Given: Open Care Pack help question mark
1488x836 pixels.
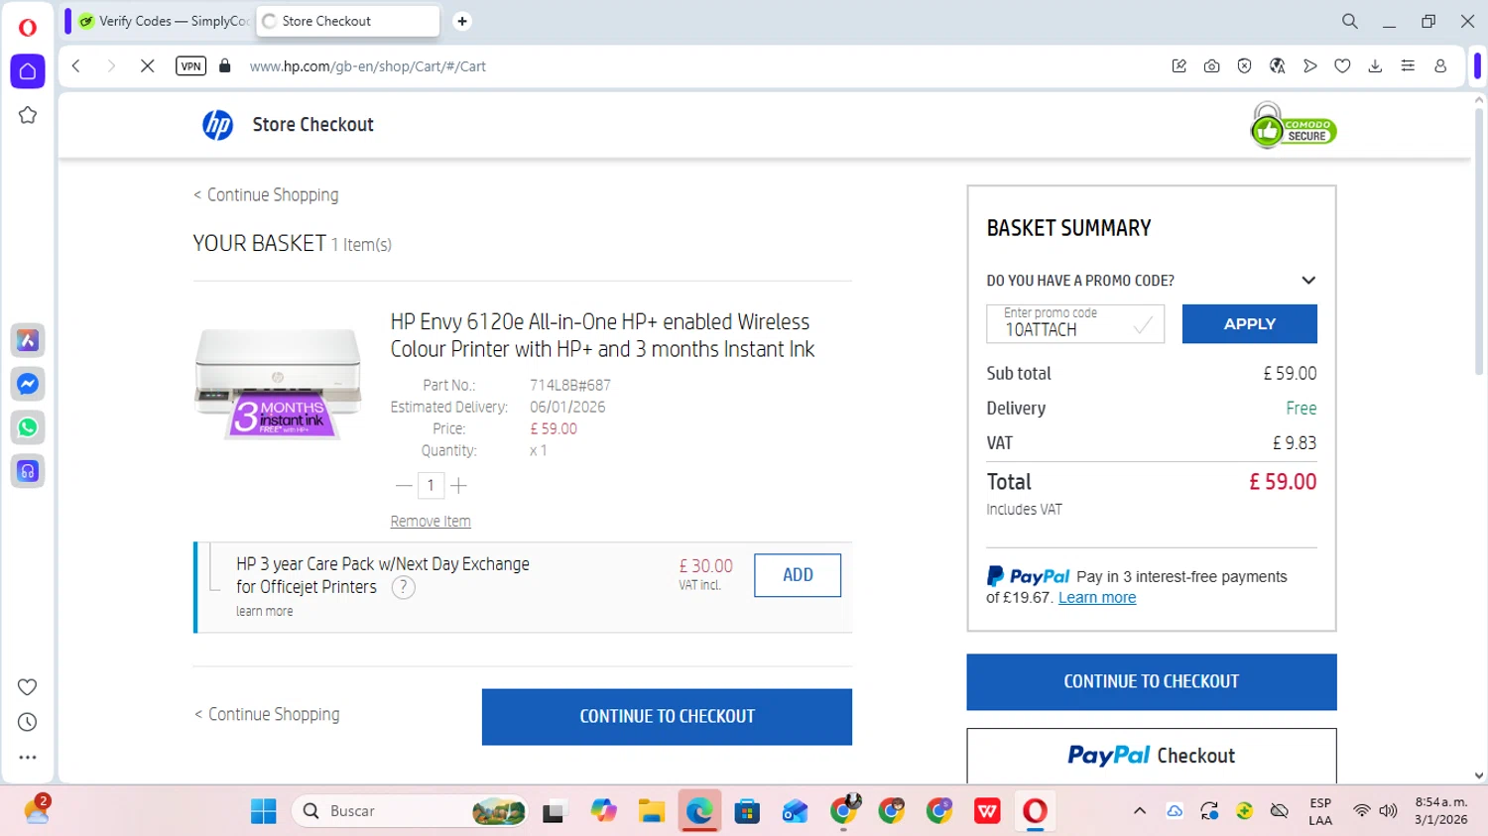Looking at the screenshot, I should pyautogui.click(x=403, y=588).
